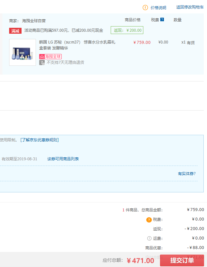Click 返回修改购物车 link

point(190,7)
